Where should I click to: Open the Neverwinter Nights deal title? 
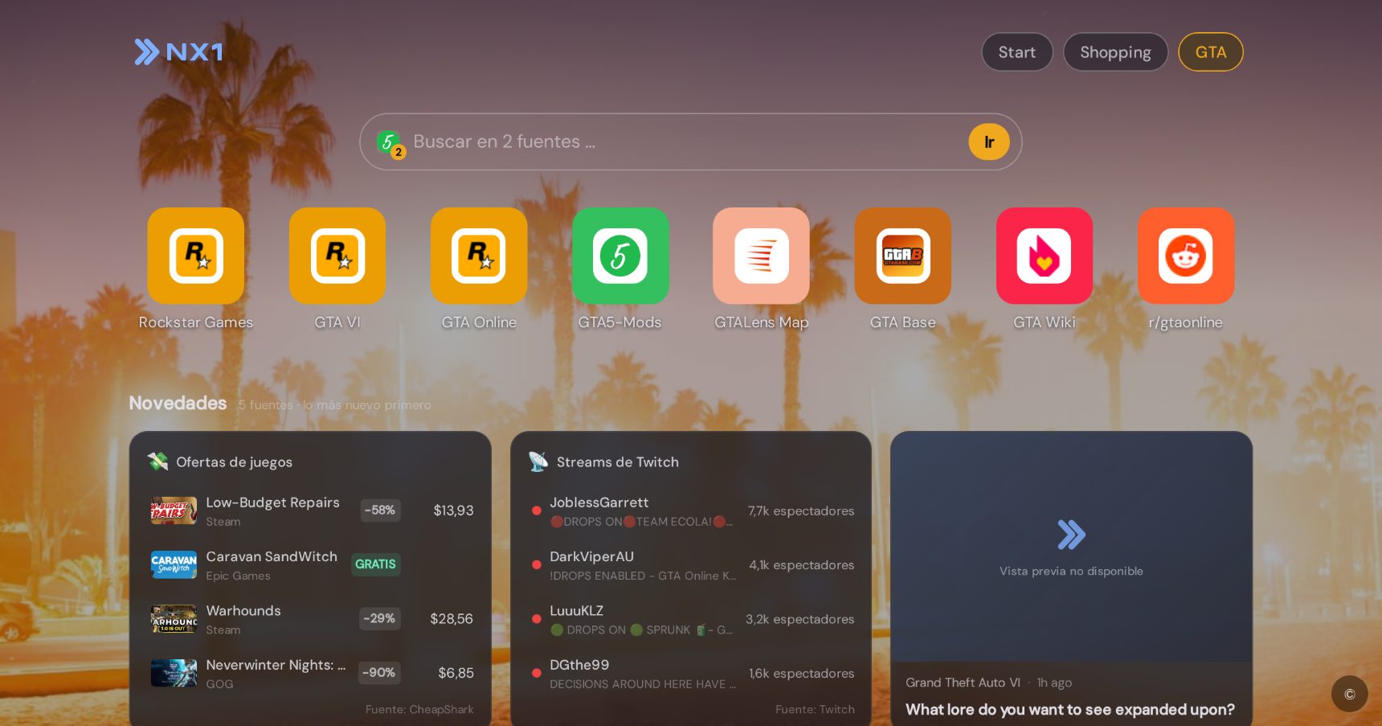tap(276, 665)
